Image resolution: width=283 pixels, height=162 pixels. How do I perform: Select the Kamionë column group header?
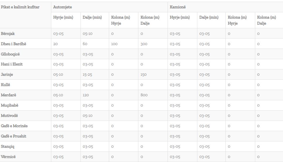coord(178,7)
